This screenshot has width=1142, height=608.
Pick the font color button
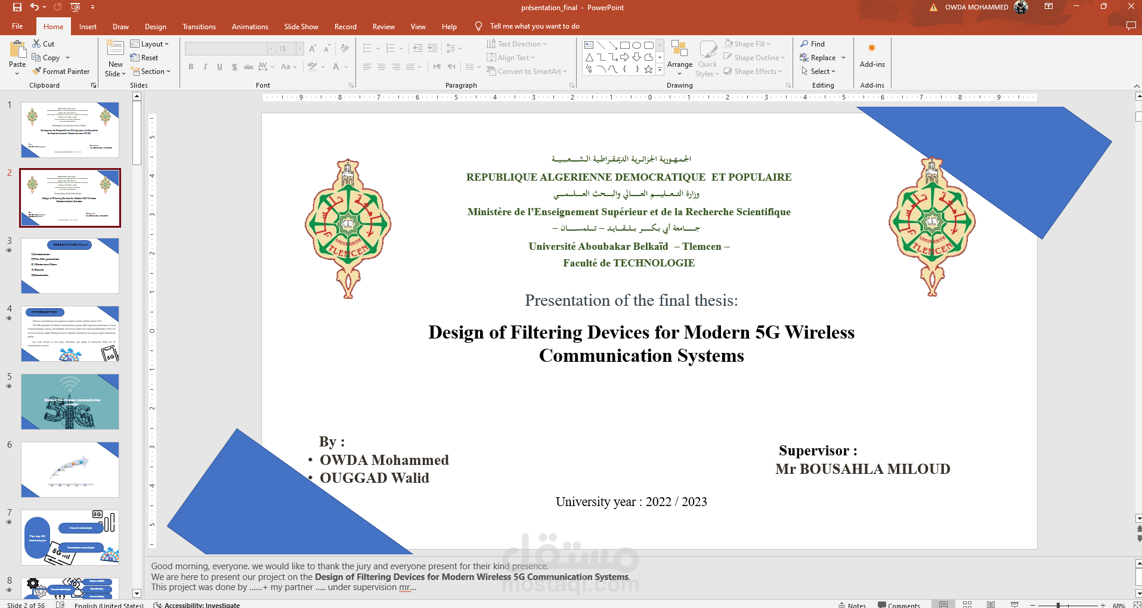pos(336,67)
